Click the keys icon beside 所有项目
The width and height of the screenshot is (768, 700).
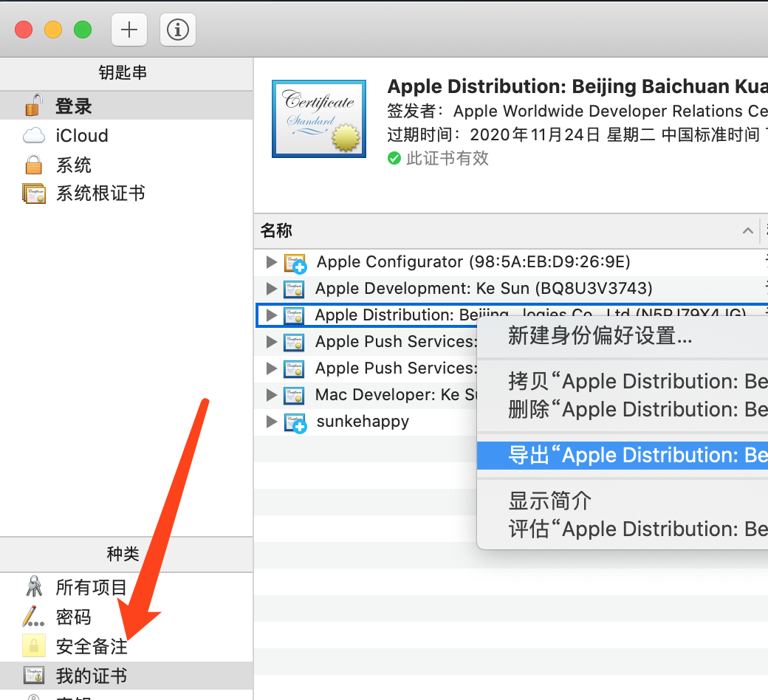[34, 586]
